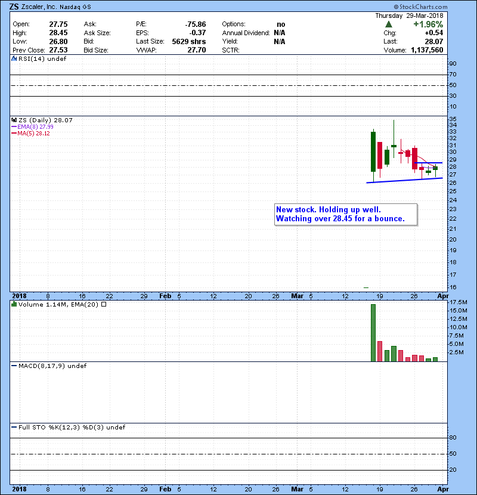
Task: Click the Volume 1.14M, EMA(20) label
Action: click(58, 304)
